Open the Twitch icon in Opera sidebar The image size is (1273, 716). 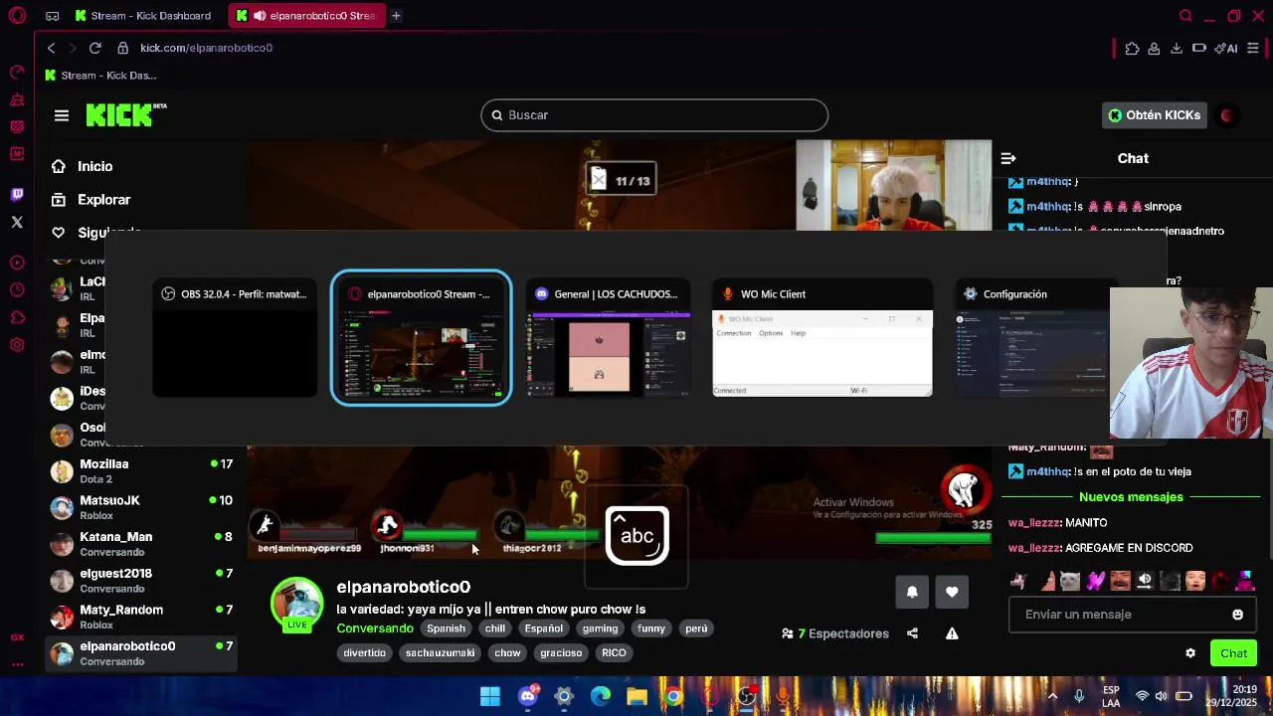pyautogui.click(x=17, y=194)
